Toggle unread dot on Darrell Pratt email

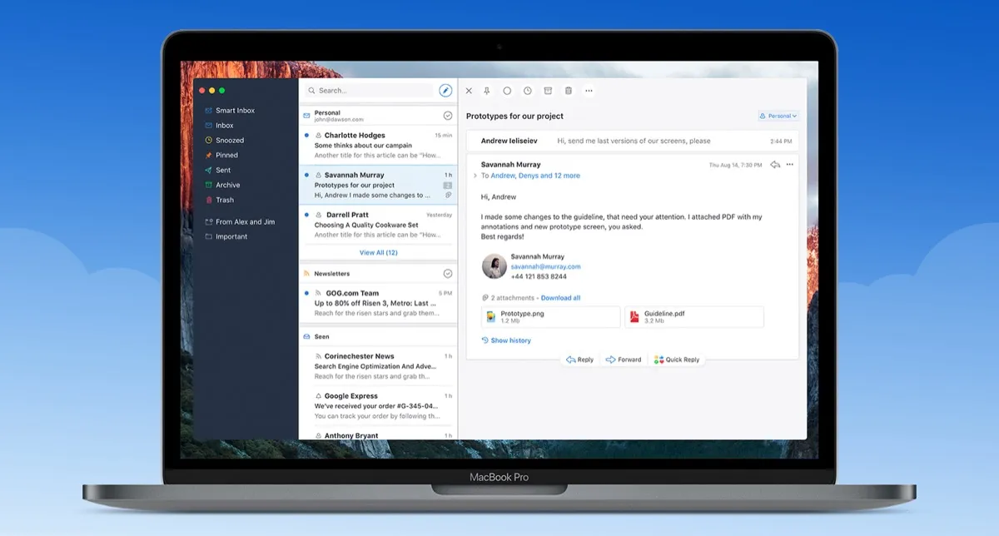pyautogui.click(x=306, y=215)
